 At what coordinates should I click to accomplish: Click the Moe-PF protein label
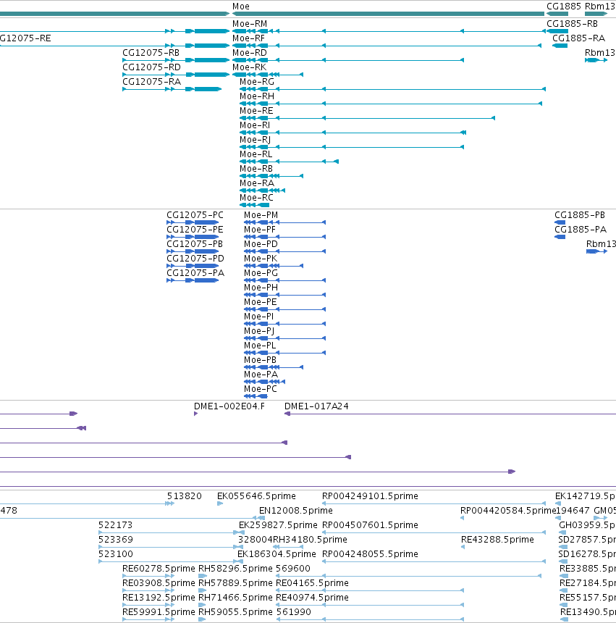pos(260,230)
